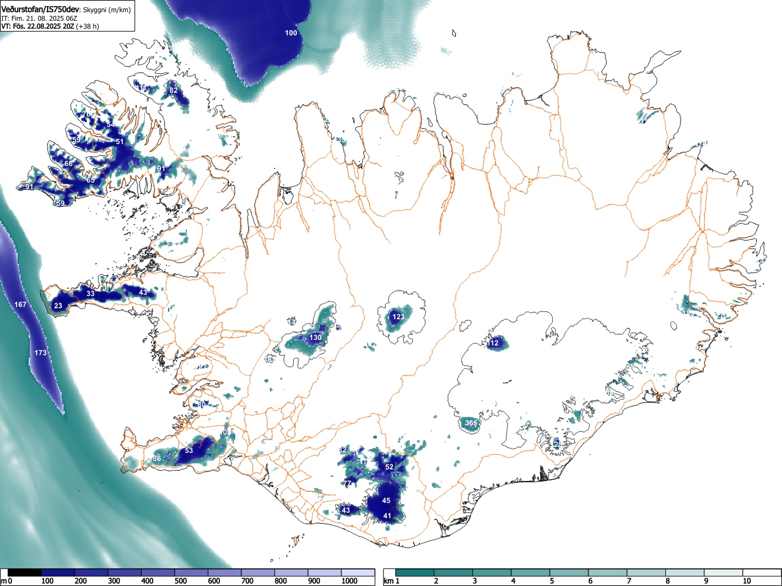Click the '66' visibility value on the map
Image resolution: width=782 pixels, height=586 pixels.
[x=68, y=164]
